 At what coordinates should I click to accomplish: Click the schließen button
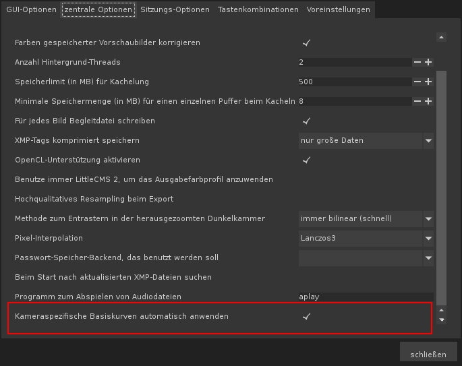[428, 354]
